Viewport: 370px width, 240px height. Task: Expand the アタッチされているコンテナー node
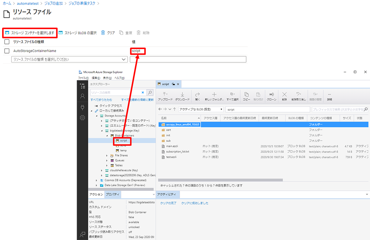coord(102,121)
